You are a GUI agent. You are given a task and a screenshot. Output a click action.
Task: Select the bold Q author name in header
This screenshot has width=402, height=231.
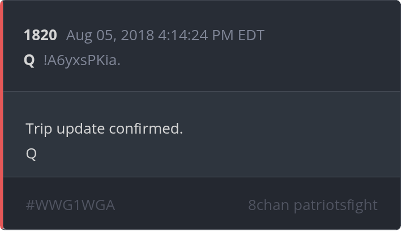[29, 61]
